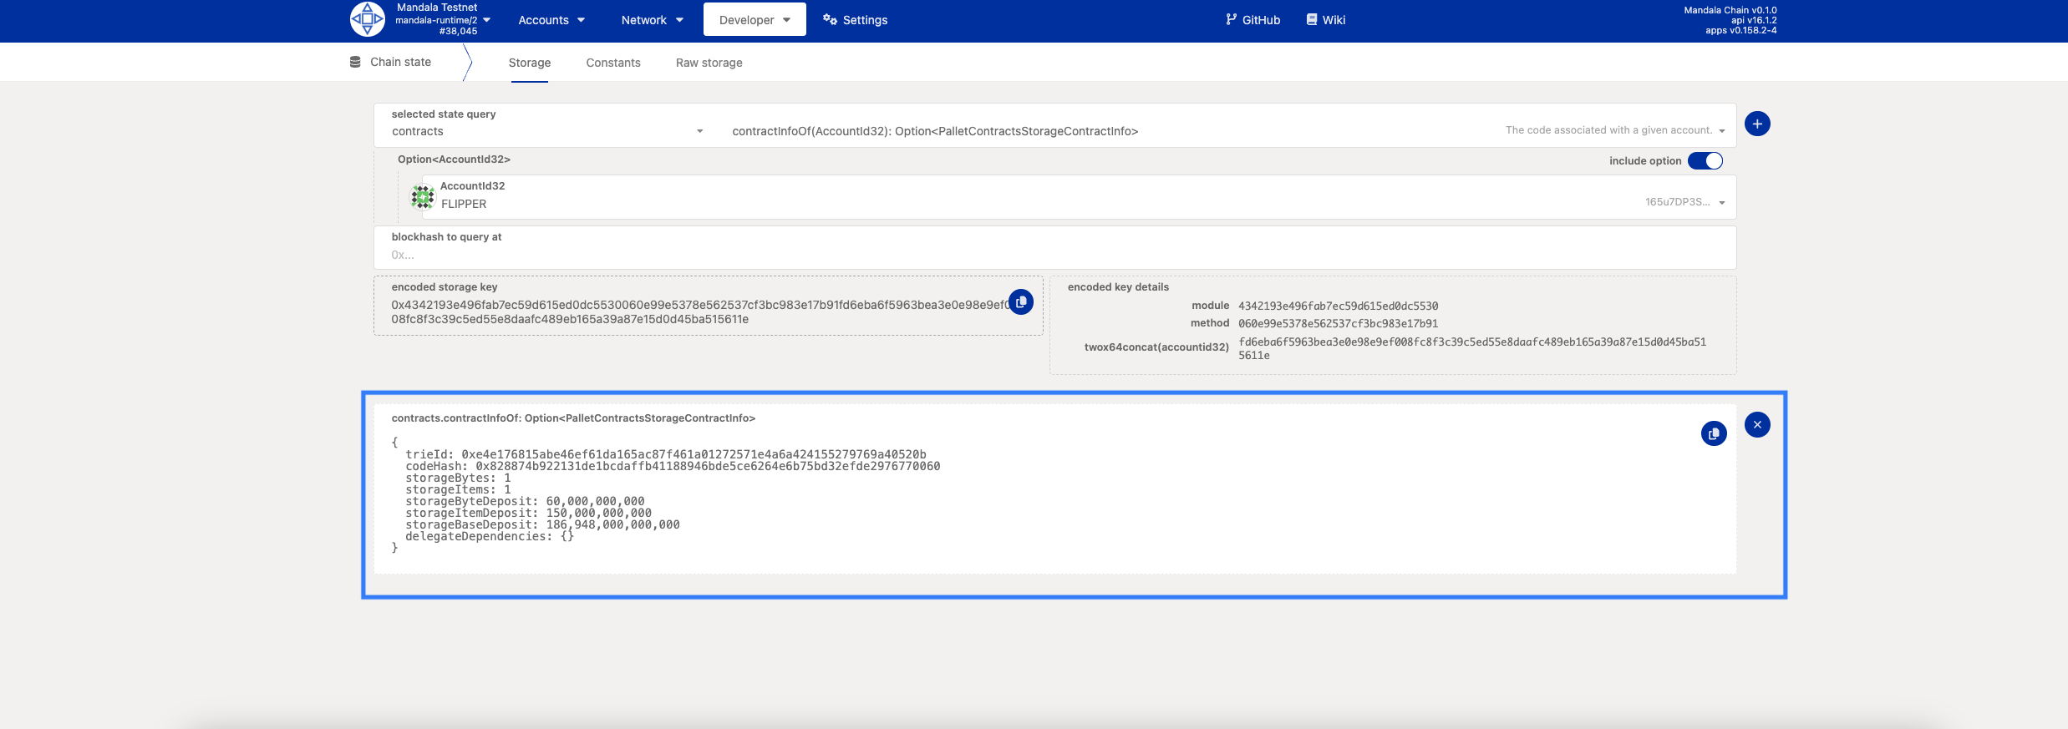Open the Network menu
Viewport: 2068px width, 729px height.
point(652,20)
